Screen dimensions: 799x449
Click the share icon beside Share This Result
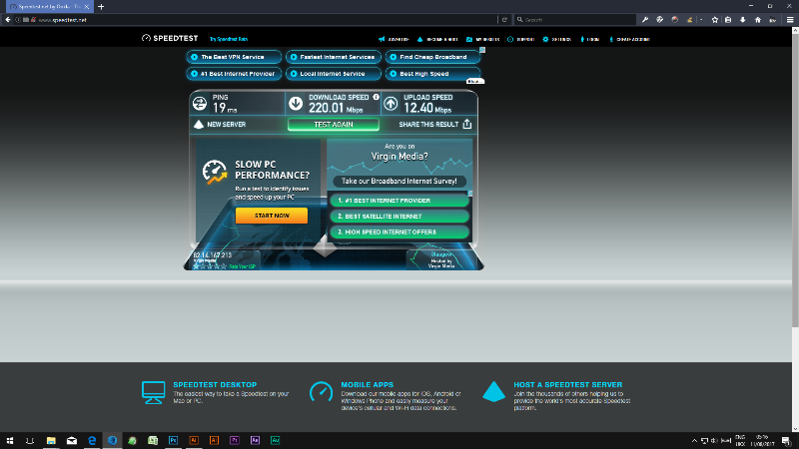(467, 124)
